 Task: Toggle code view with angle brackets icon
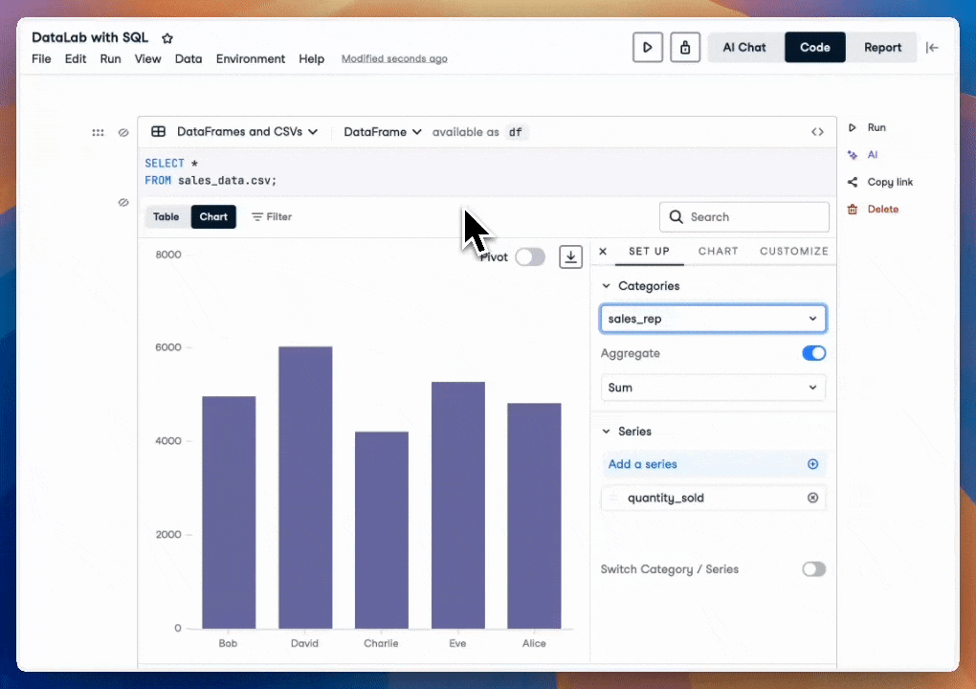tap(817, 132)
